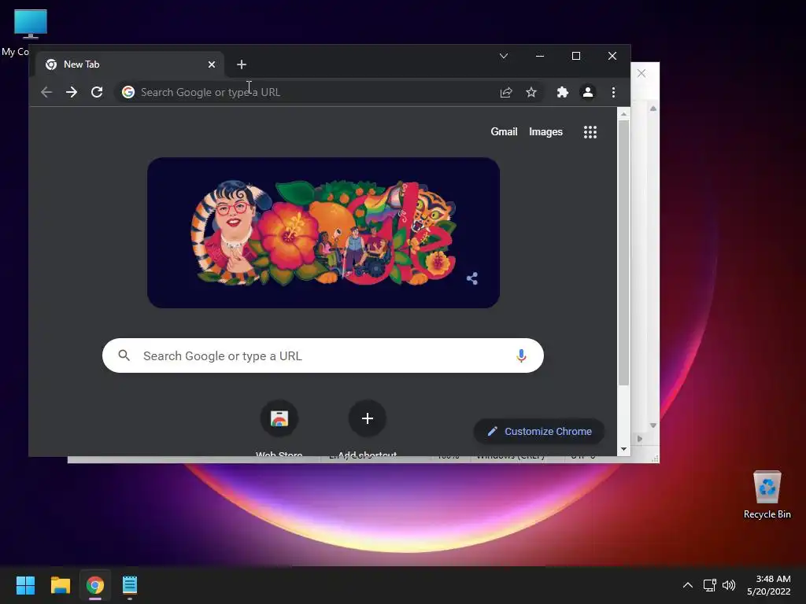The width and height of the screenshot is (806, 604).
Task: Open File Explorer from taskbar
Action: point(60,585)
